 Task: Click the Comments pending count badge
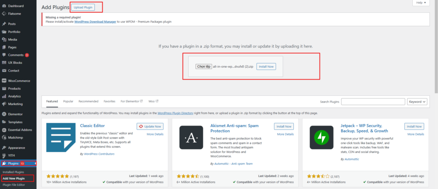pos(27,55)
